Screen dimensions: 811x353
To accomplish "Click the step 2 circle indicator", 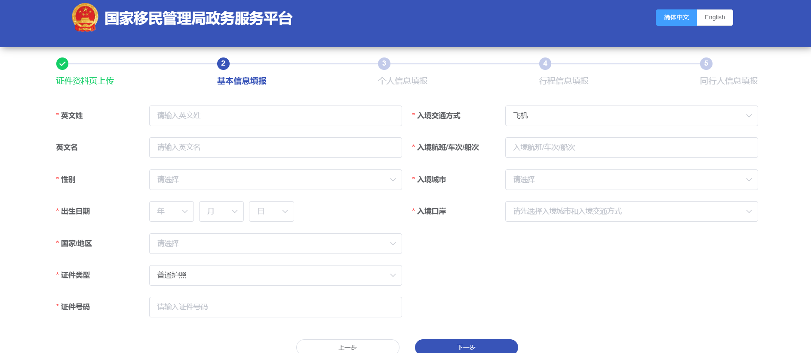I will tap(223, 63).
